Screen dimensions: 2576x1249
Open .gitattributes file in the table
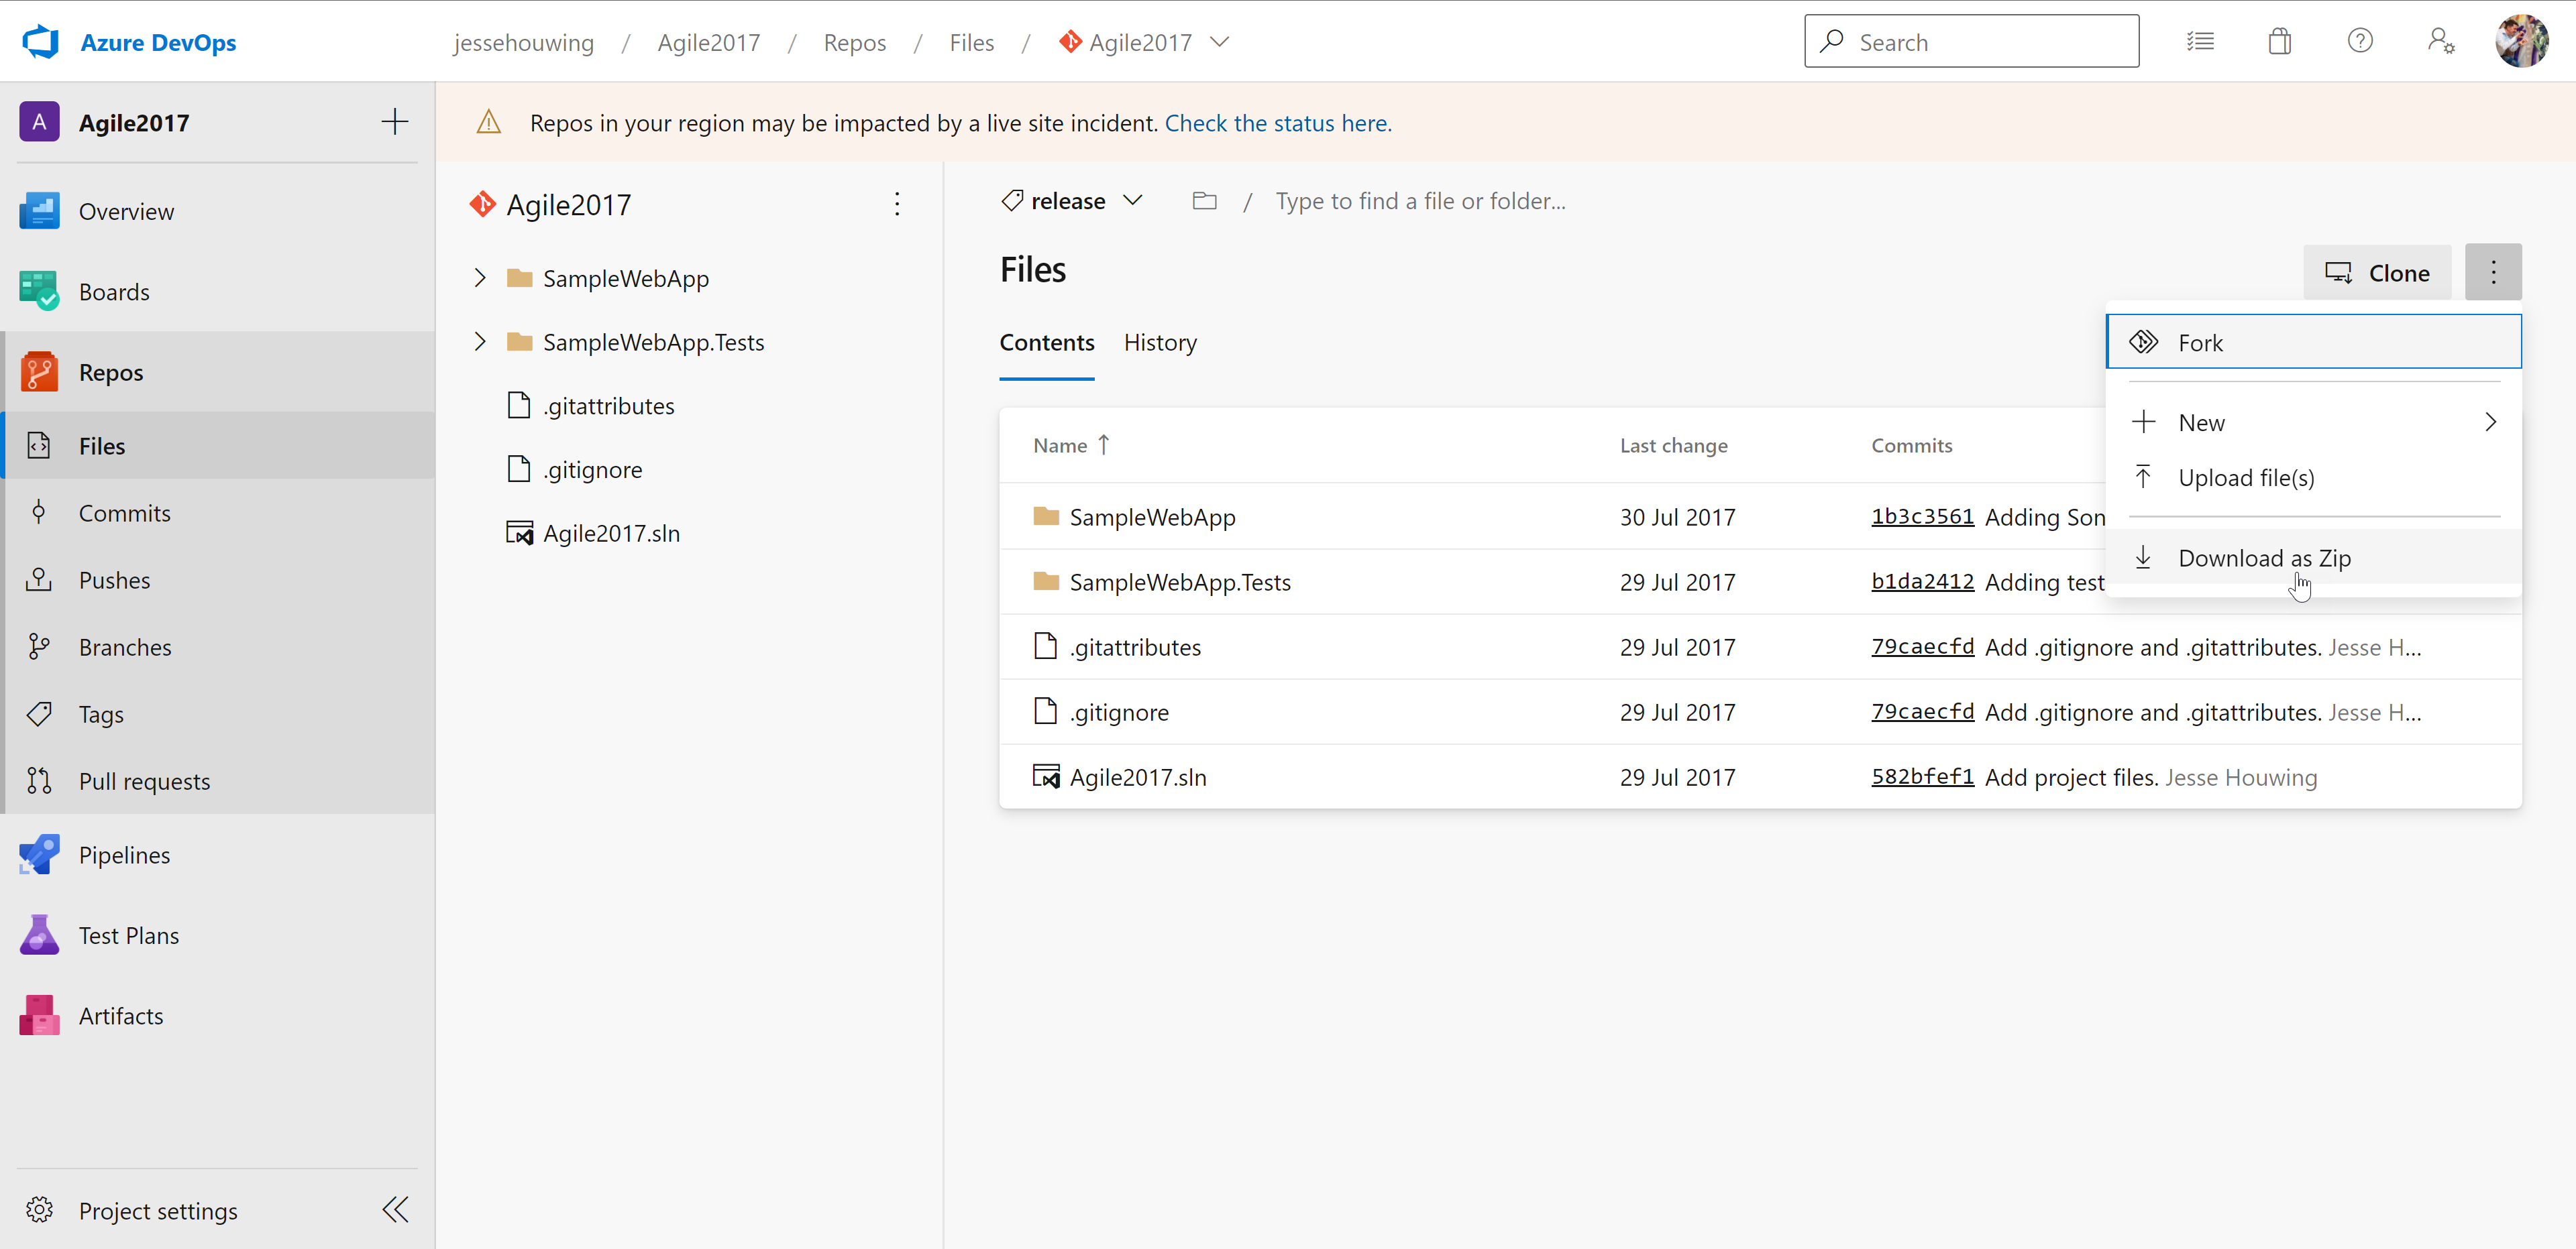coord(1135,646)
